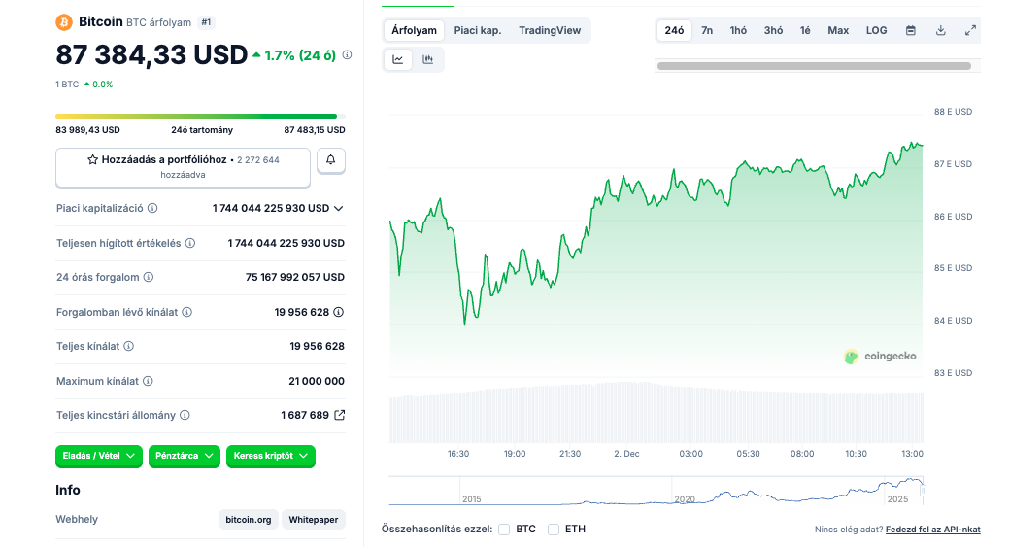Expand chart to fullscreen icon
This screenshot has width=1010, height=547.
(971, 30)
